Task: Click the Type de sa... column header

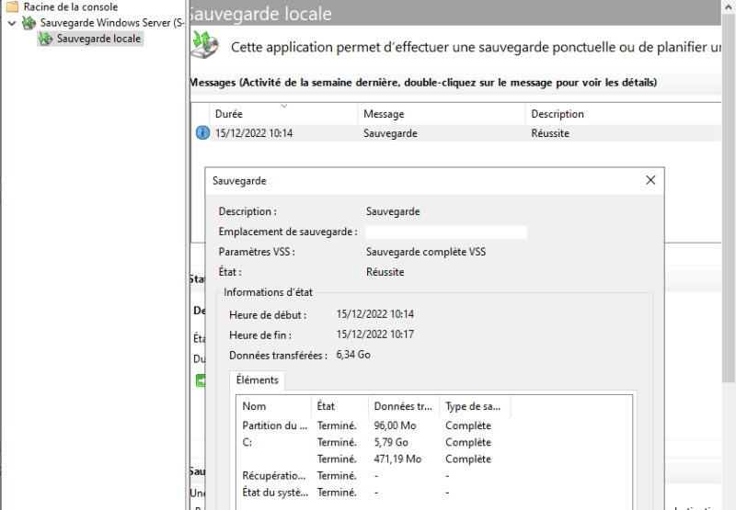Action: click(x=475, y=406)
